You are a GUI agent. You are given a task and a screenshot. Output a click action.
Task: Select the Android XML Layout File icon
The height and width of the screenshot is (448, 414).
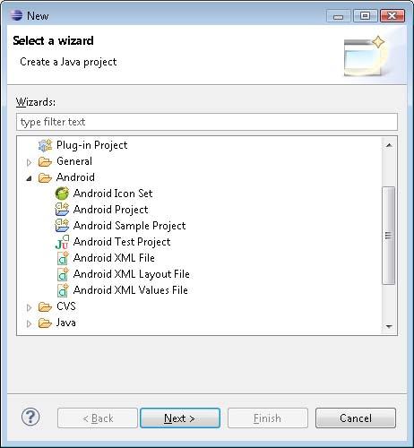pyautogui.click(x=63, y=274)
